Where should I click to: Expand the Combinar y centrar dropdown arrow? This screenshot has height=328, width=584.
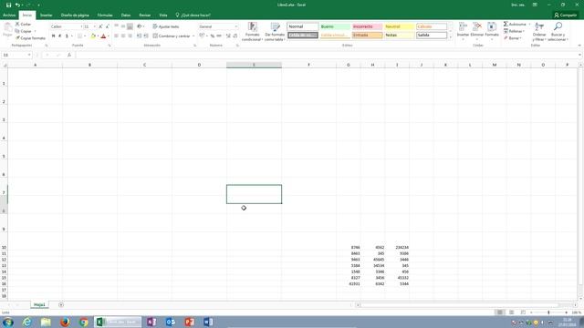point(193,36)
